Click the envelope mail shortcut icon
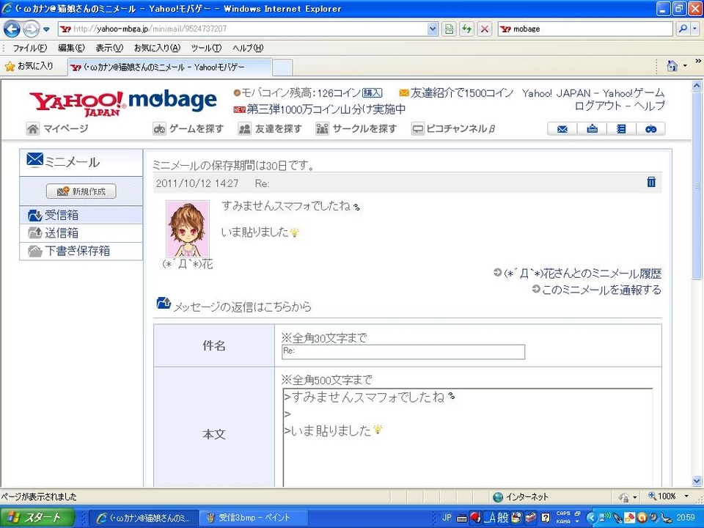The image size is (704, 528). point(562,129)
